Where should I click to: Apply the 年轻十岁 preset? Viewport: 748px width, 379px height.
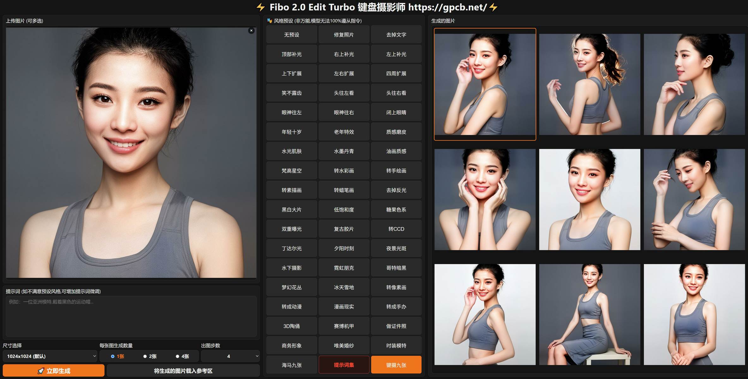click(292, 132)
